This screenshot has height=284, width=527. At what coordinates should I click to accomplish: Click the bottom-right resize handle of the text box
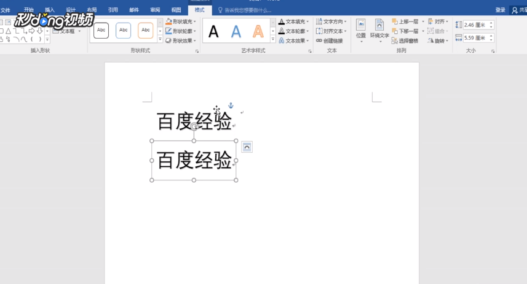click(x=236, y=180)
